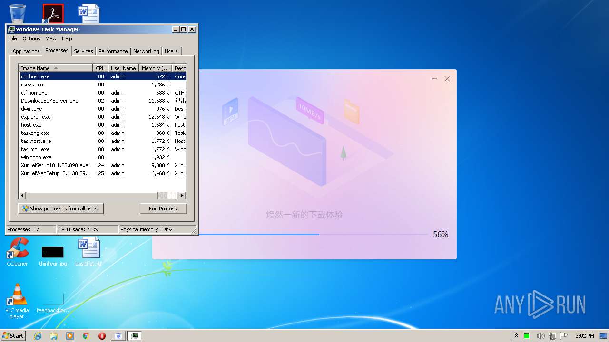This screenshot has height=342, width=609.
Task: Open the View menu in Task Manager
Action: 51,38
